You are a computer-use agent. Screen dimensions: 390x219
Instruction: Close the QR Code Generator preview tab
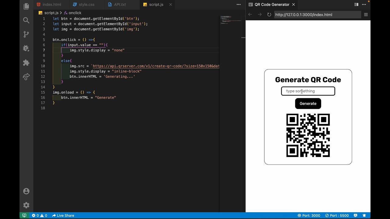pos(293,5)
